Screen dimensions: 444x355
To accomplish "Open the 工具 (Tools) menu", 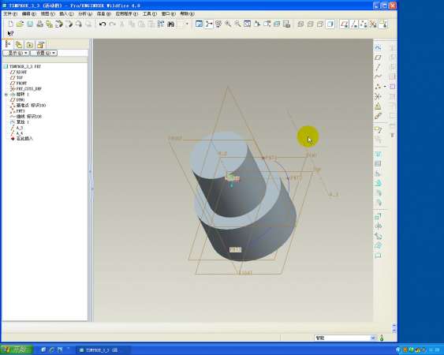I will [x=150, y=13].
